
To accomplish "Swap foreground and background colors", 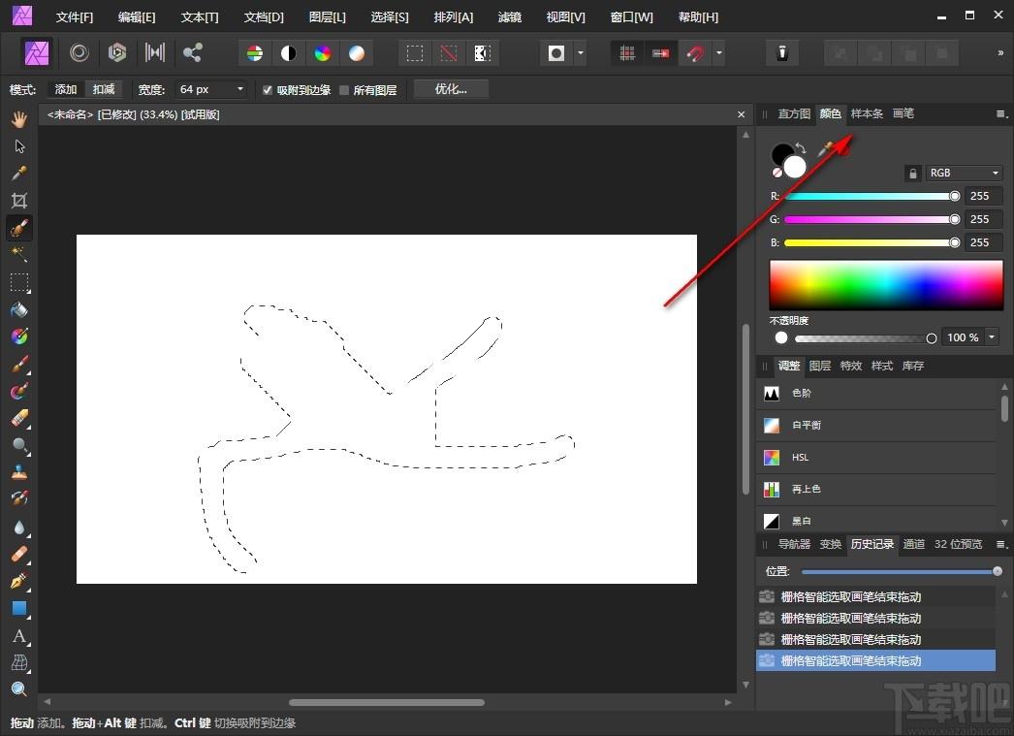I will (802, 148).
